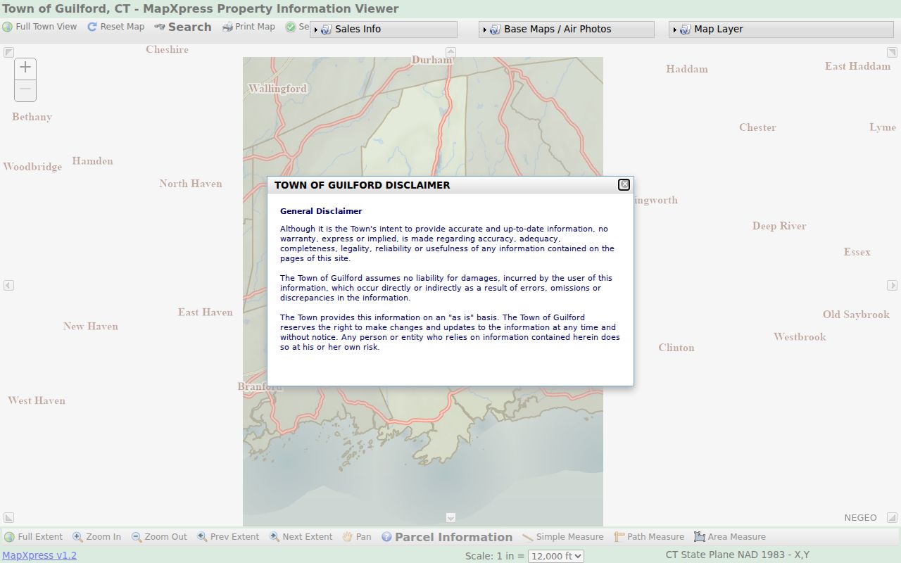Click the New Haven town label

click(x=91, y=327)
